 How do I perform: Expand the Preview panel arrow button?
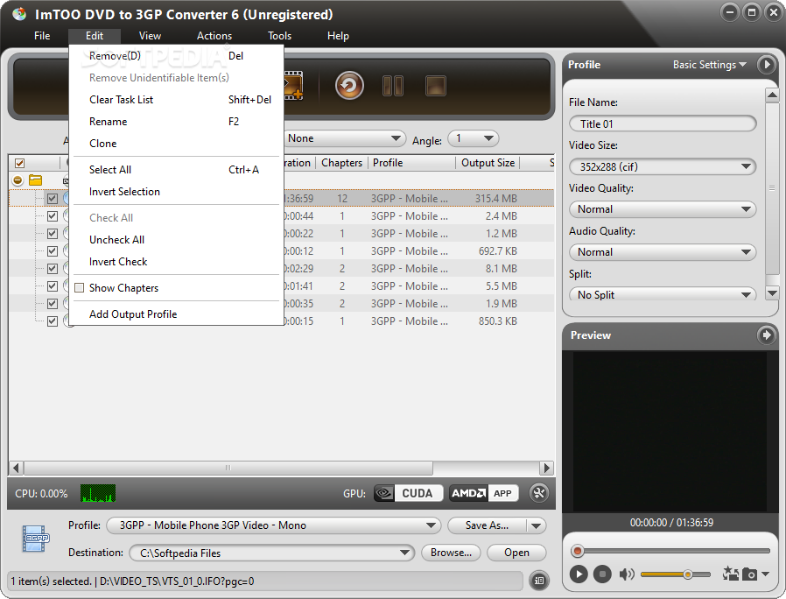tap(767, 335)
